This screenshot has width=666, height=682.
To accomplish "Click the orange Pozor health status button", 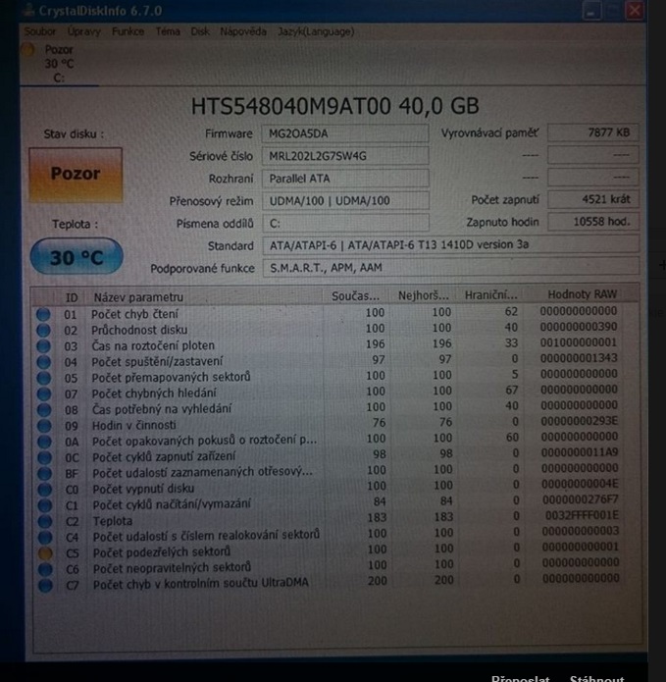I will [76, 175].
